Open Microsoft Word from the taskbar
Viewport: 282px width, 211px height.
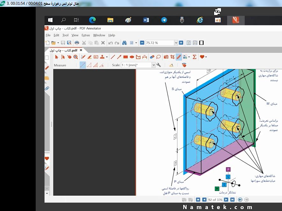(x=146, y=20)
